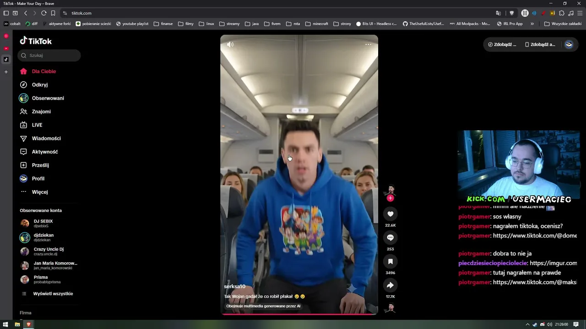Open the volume control in system tray
Screen dimensions: 586x329
click(x=549, y=324)
